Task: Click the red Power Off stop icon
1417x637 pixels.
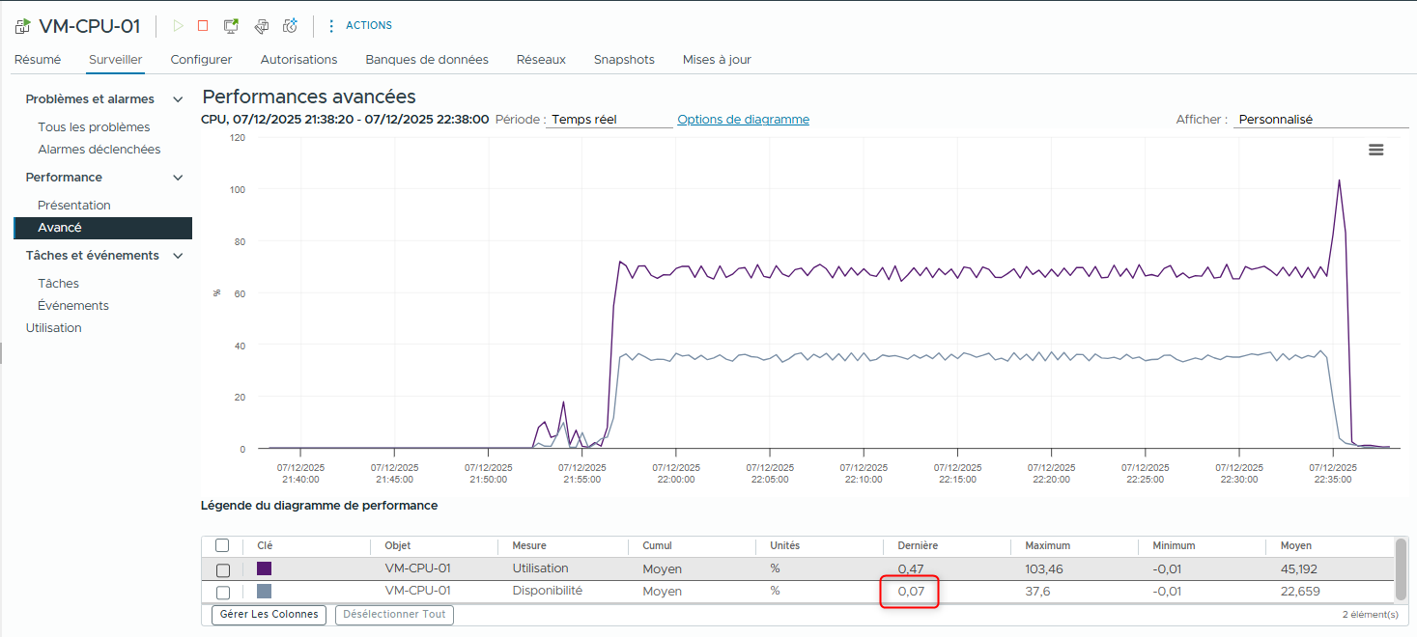Action: point(203,26)
